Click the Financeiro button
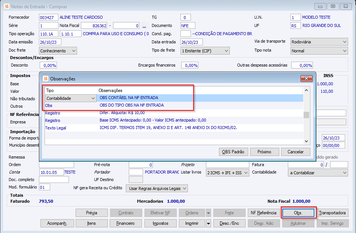 pos(126,223)
